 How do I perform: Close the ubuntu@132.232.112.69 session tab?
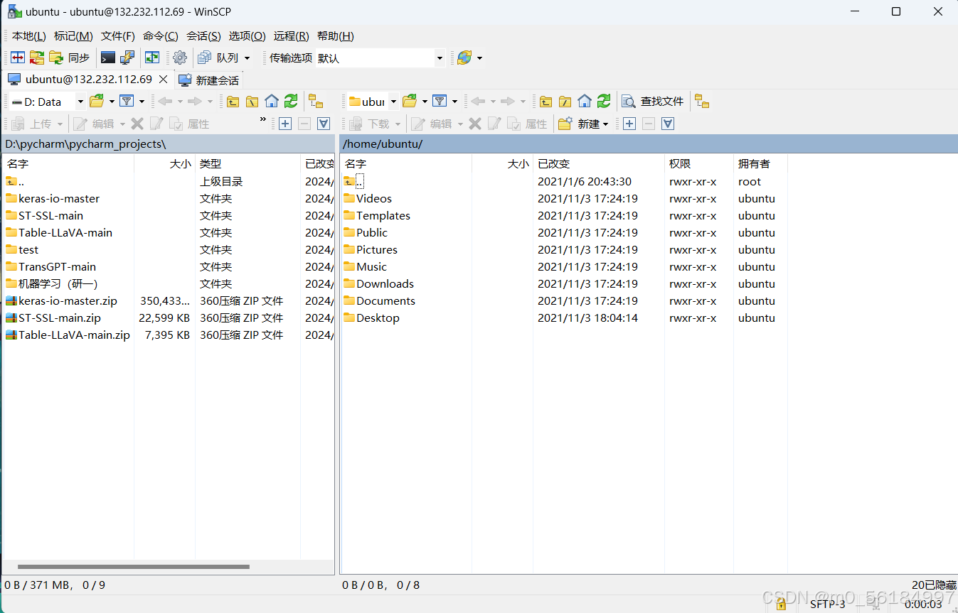(x=164, y=80)
